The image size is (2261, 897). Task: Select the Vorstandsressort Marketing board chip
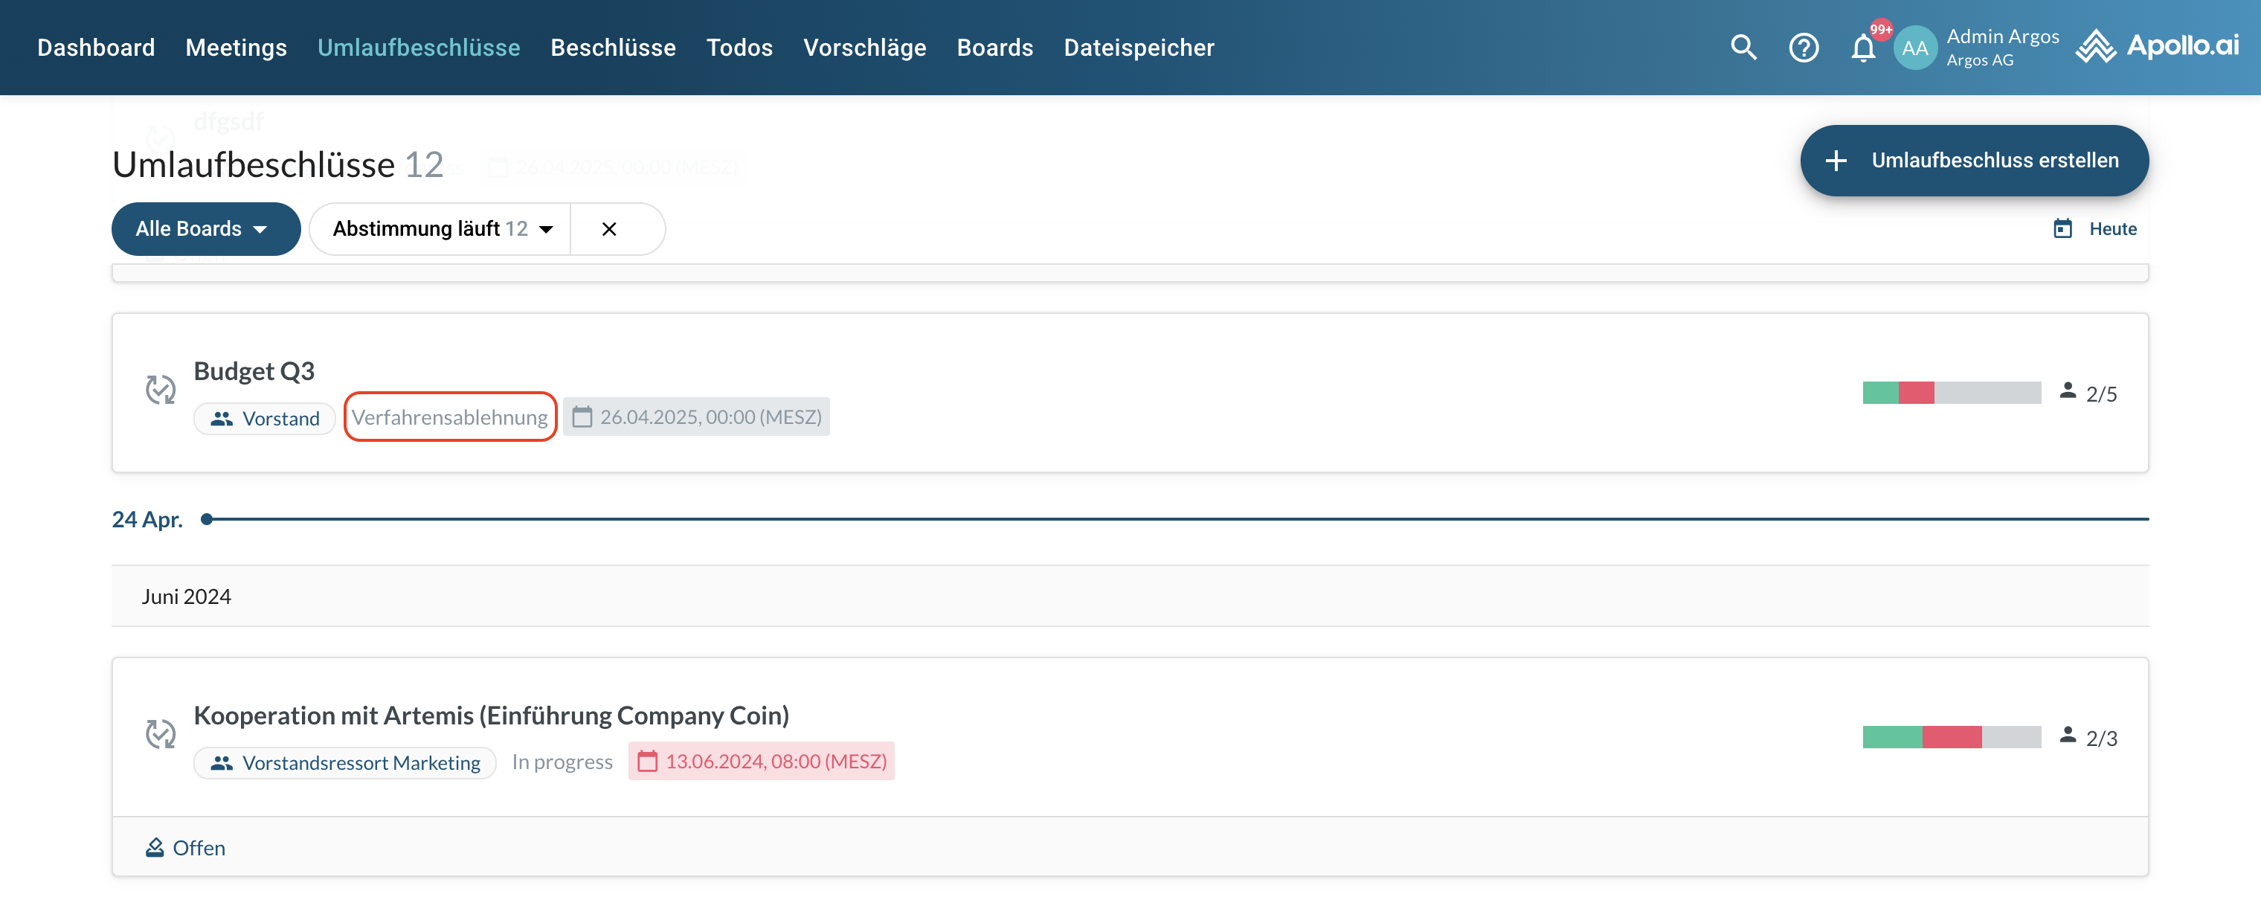pyautogui.click(x=345, y=762)
